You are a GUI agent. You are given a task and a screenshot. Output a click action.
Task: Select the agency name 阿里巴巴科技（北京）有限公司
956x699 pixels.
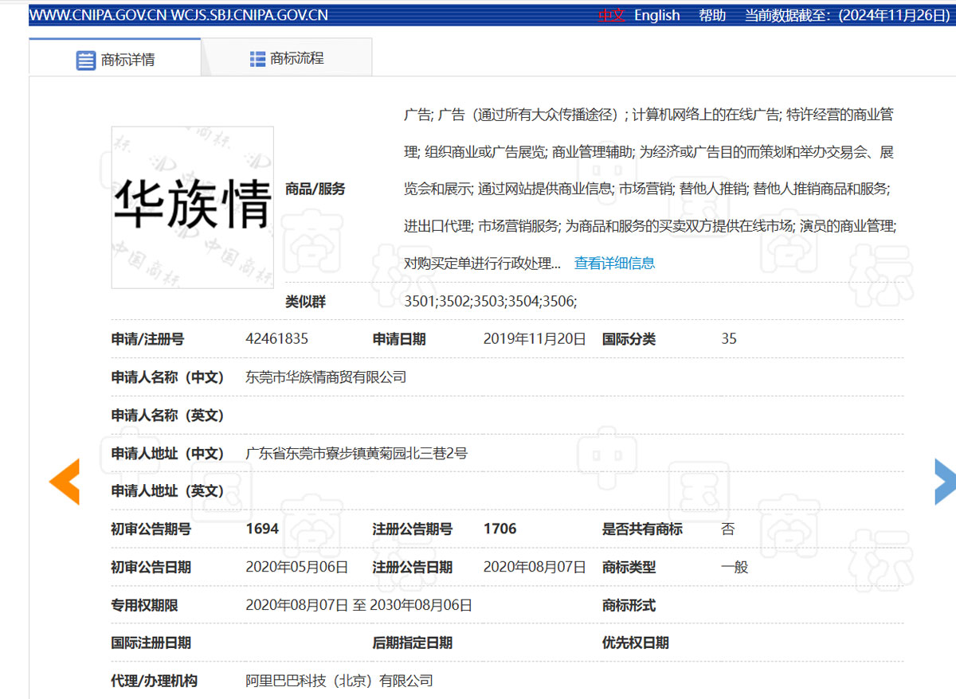tap(339, 681)
